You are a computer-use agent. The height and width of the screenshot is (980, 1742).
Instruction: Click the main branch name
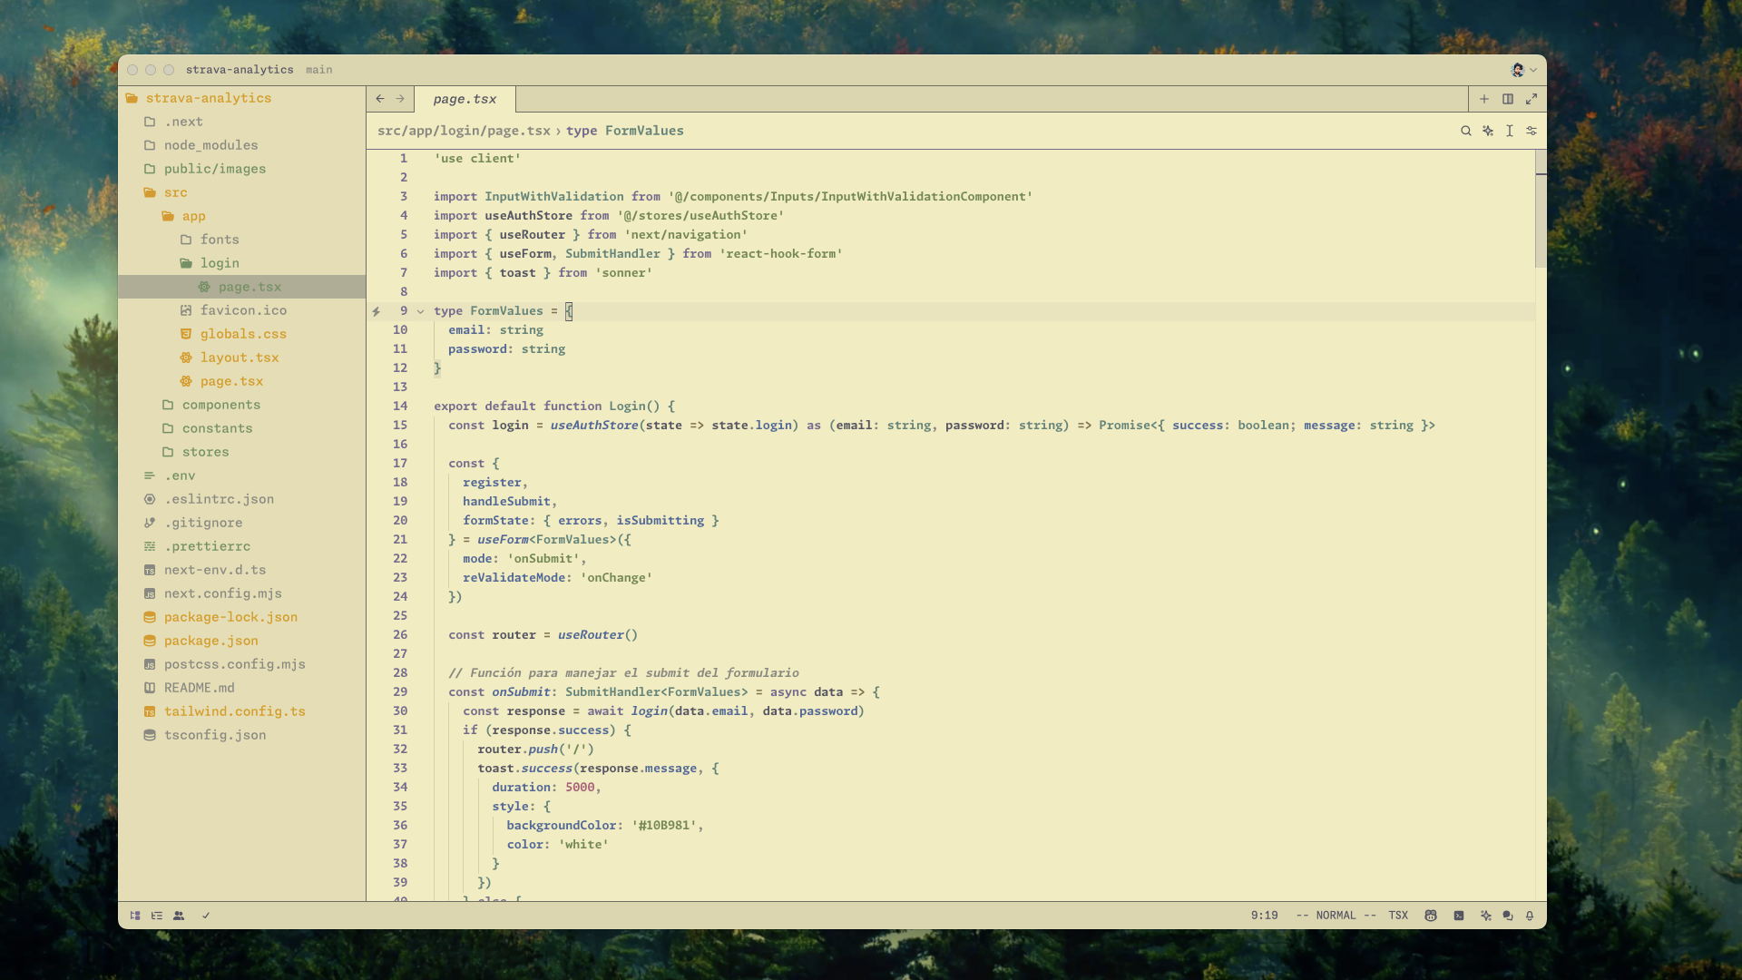pos(318,70)
